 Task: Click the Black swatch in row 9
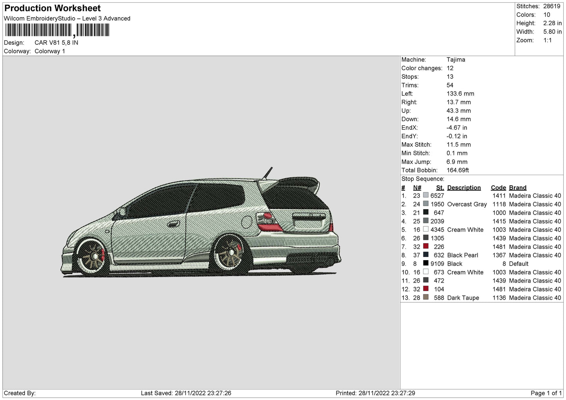425,263
